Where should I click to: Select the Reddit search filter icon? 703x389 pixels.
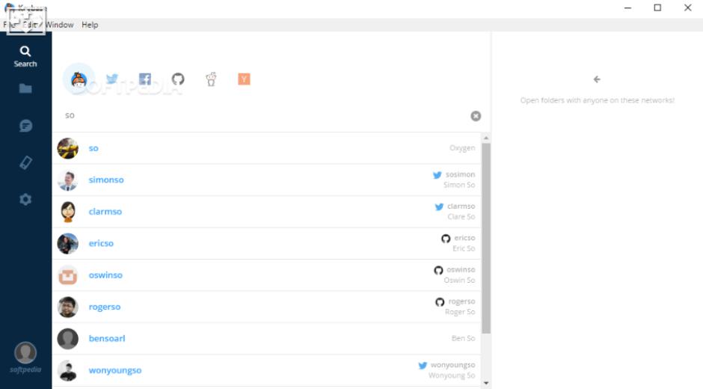[211, 79]
